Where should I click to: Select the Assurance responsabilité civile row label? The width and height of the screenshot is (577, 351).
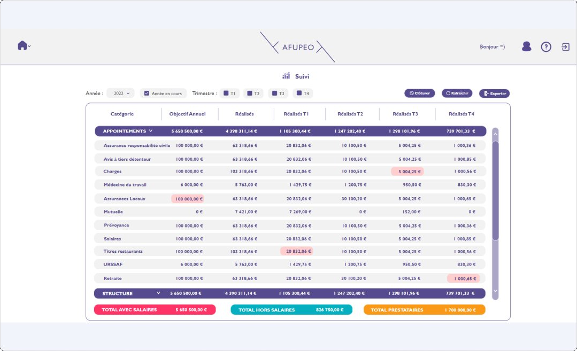[137, 145]
